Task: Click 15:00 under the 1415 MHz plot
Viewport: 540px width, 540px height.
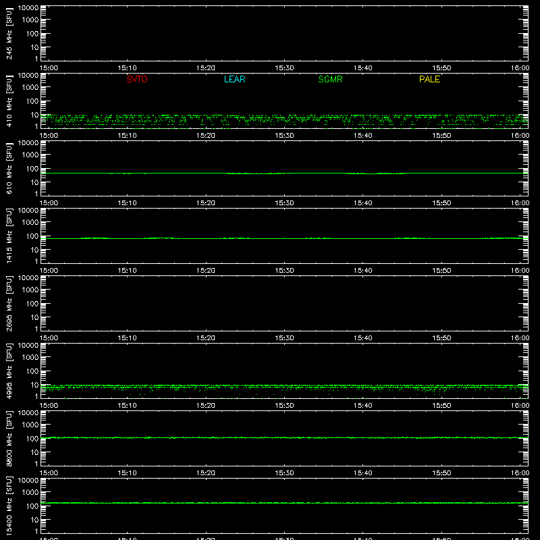Action: click(49, 271)
